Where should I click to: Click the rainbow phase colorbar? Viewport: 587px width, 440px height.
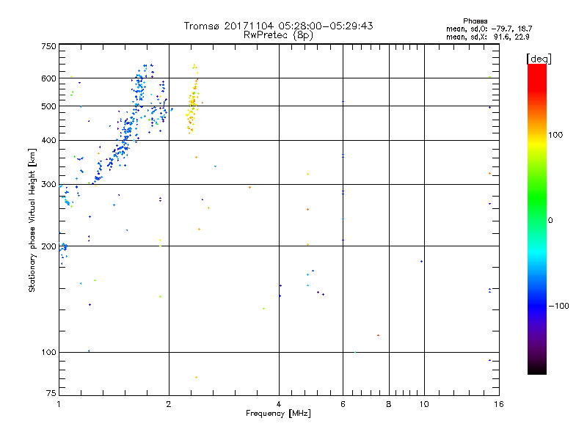click(x=537, y=219)
